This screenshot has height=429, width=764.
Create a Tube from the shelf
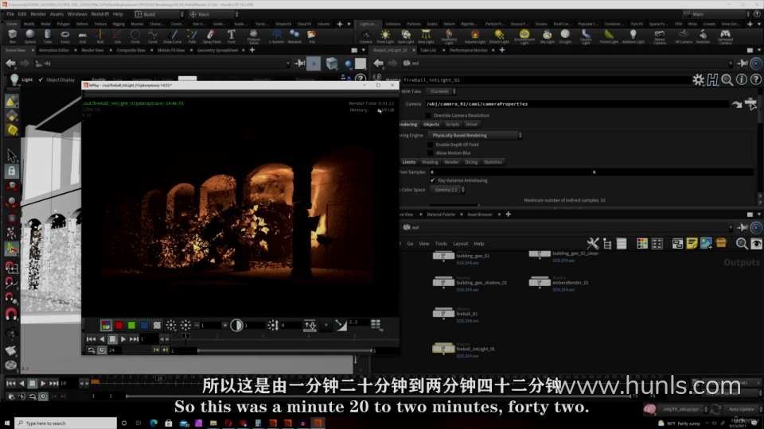point(47,36)
